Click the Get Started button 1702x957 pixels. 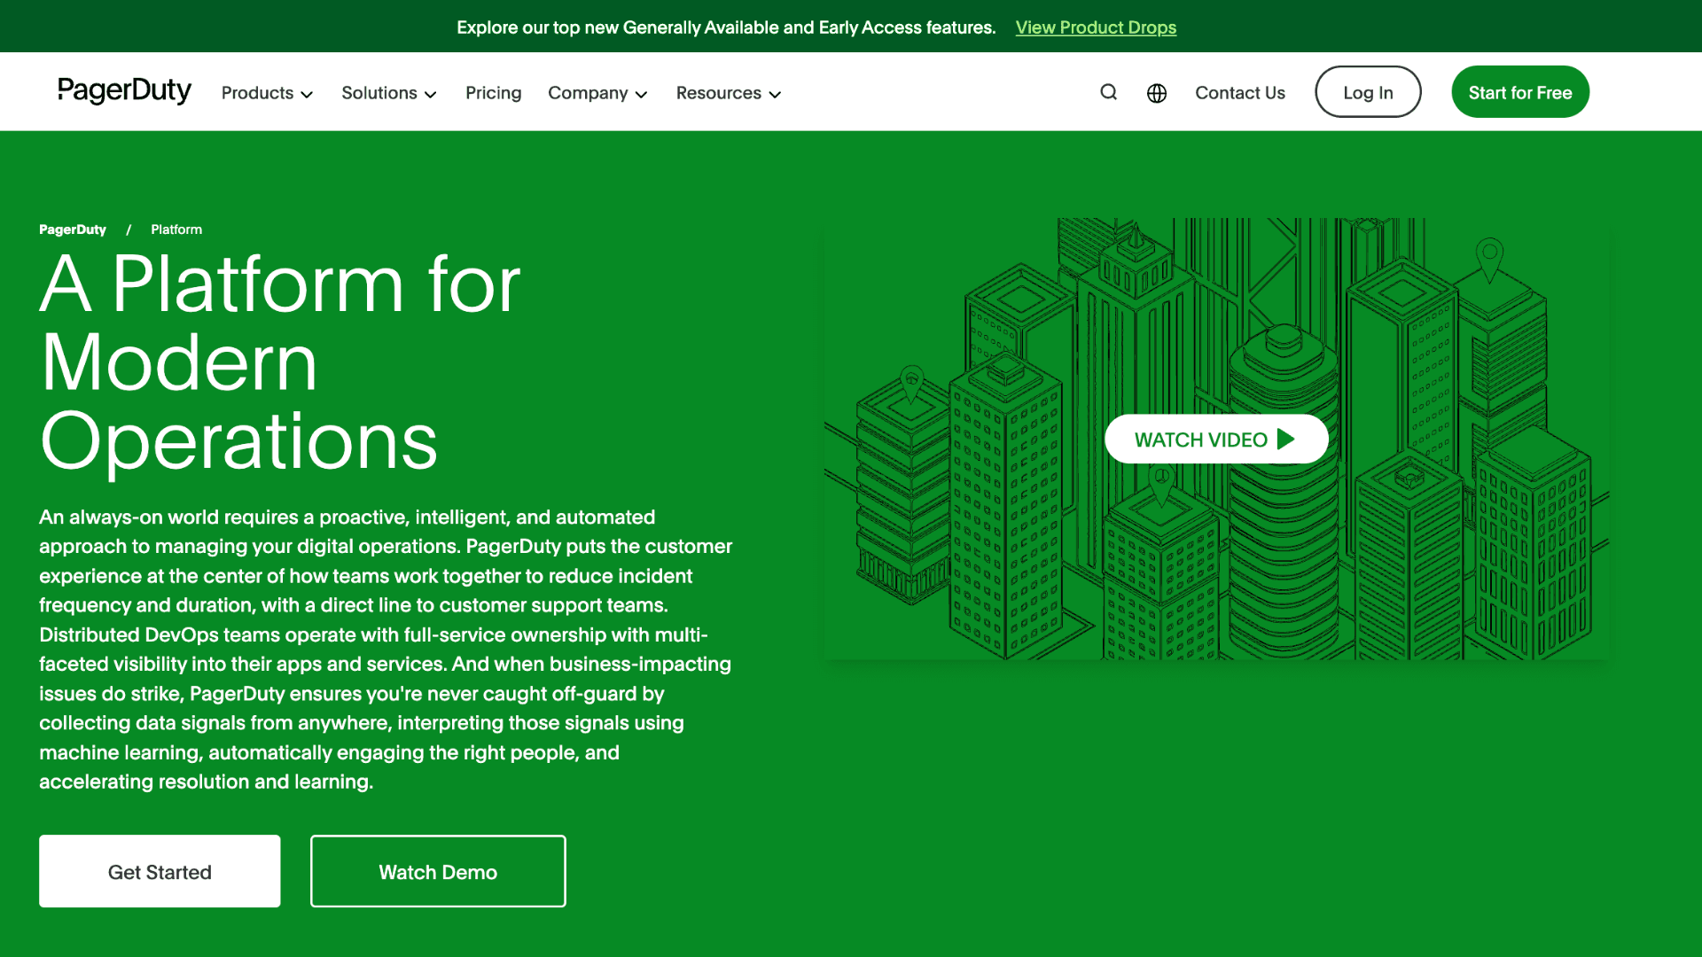(x=160, y=871)
